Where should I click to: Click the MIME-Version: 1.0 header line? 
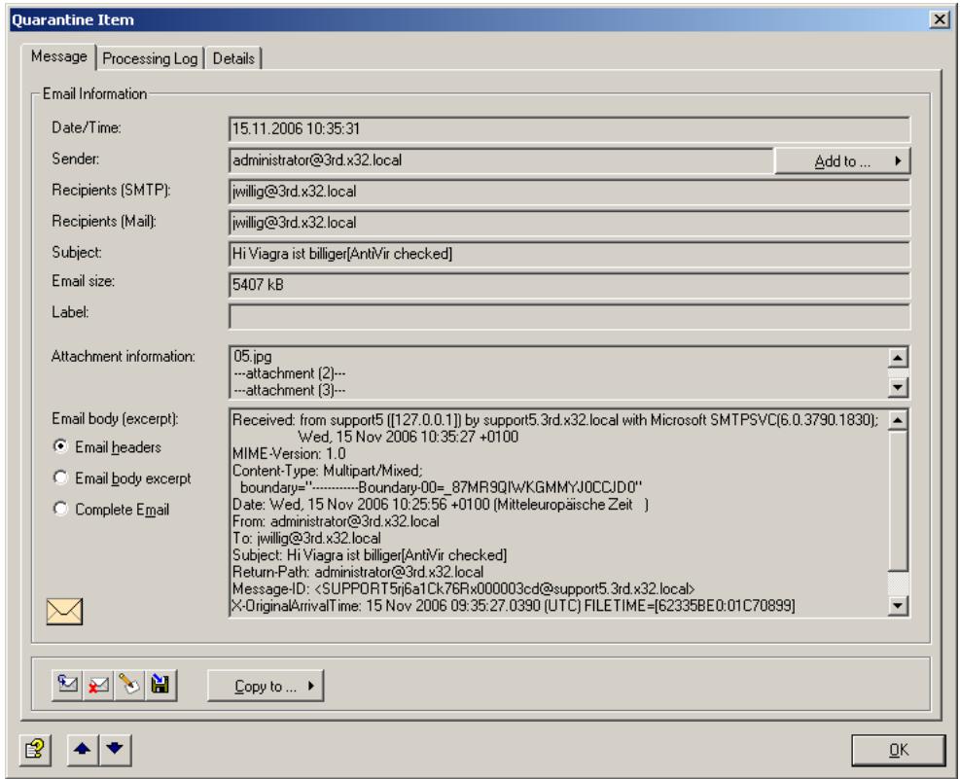289,454
